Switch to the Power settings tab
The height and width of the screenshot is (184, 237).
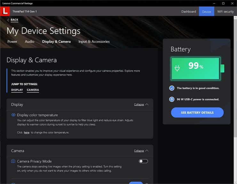(12, 42)
